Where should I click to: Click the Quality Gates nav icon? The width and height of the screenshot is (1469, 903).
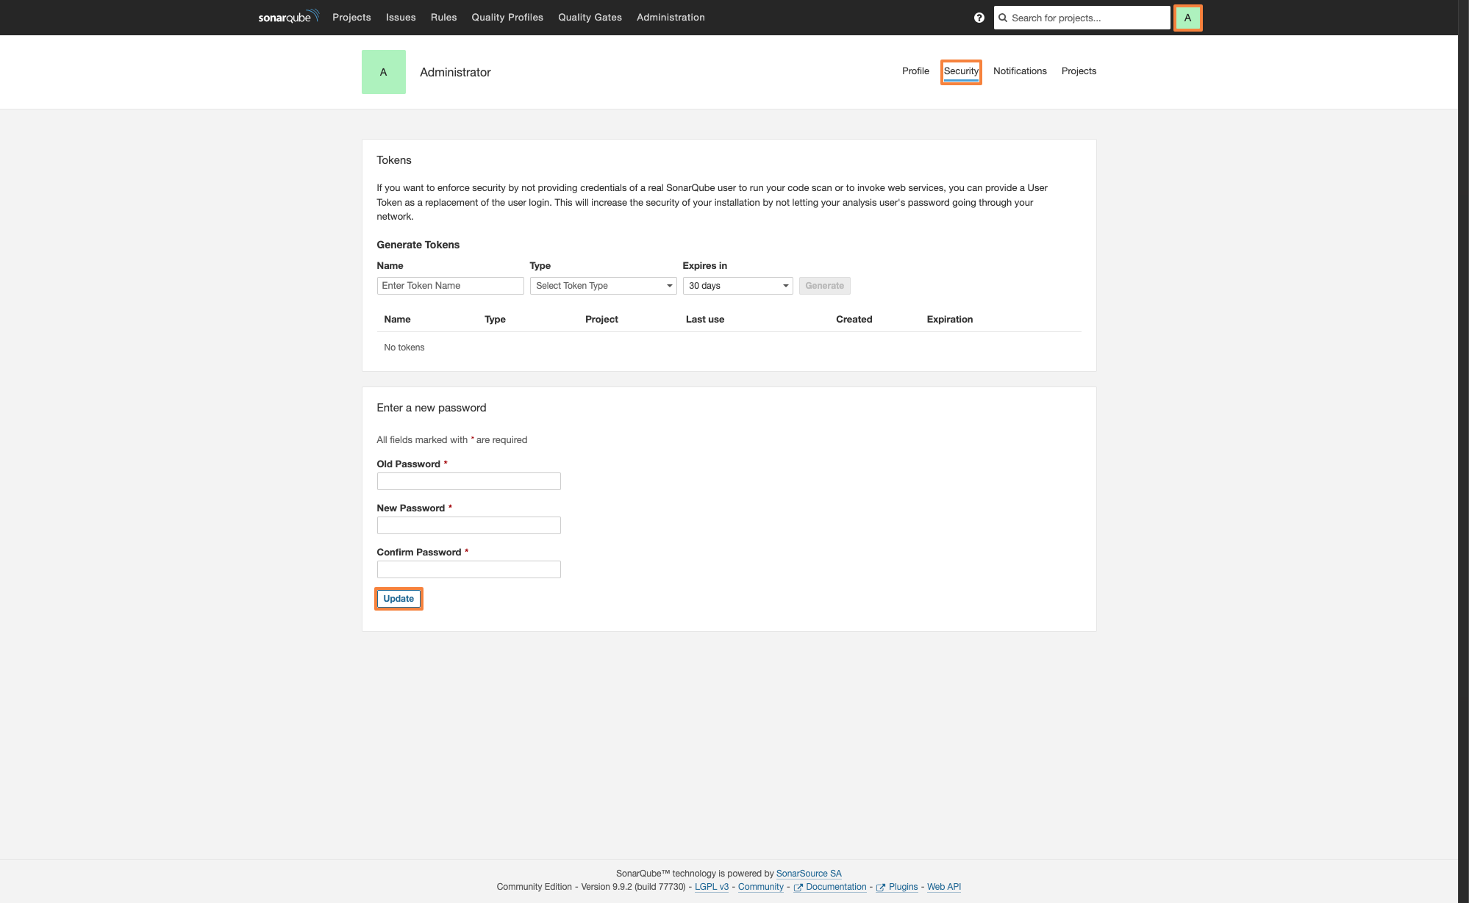(590, 17)
